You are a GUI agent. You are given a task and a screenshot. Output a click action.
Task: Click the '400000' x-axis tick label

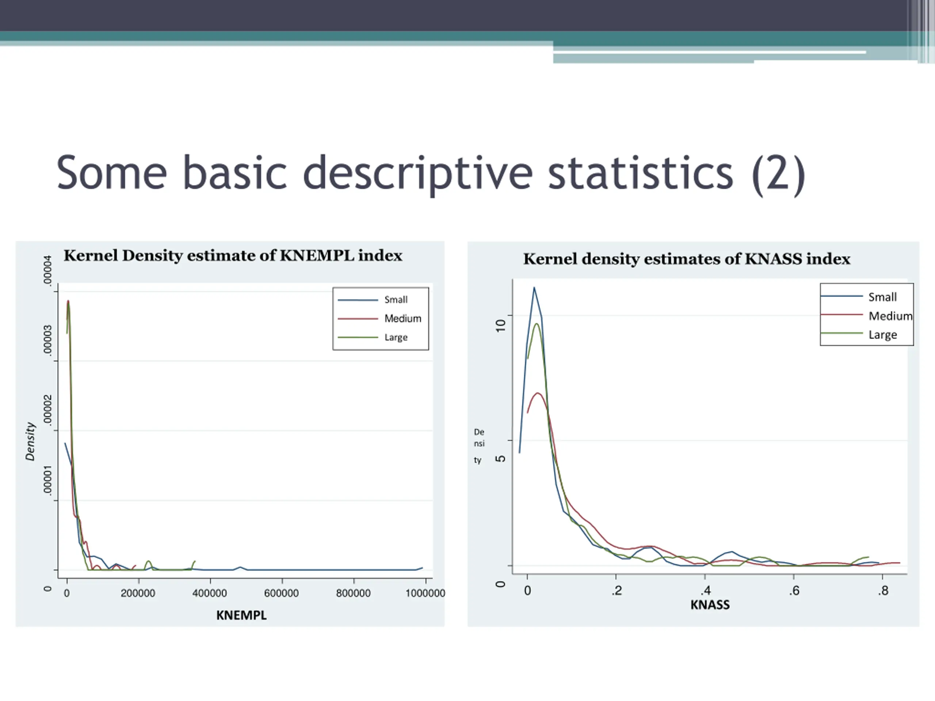click(210, 593)
